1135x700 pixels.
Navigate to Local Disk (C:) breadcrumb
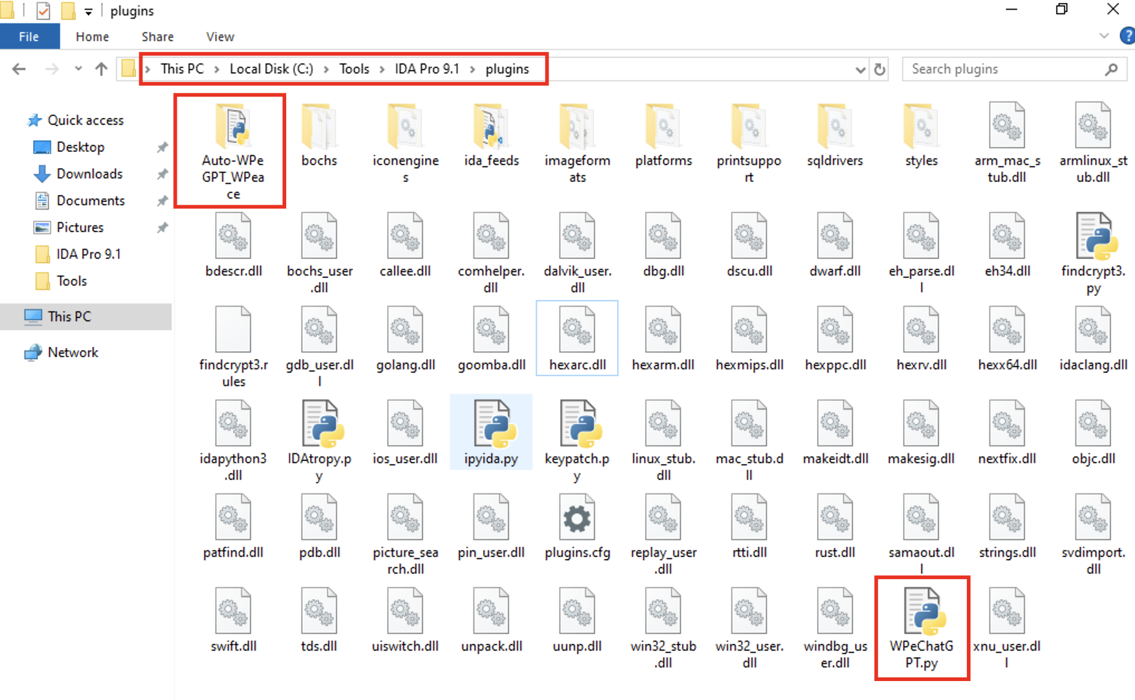271,69
